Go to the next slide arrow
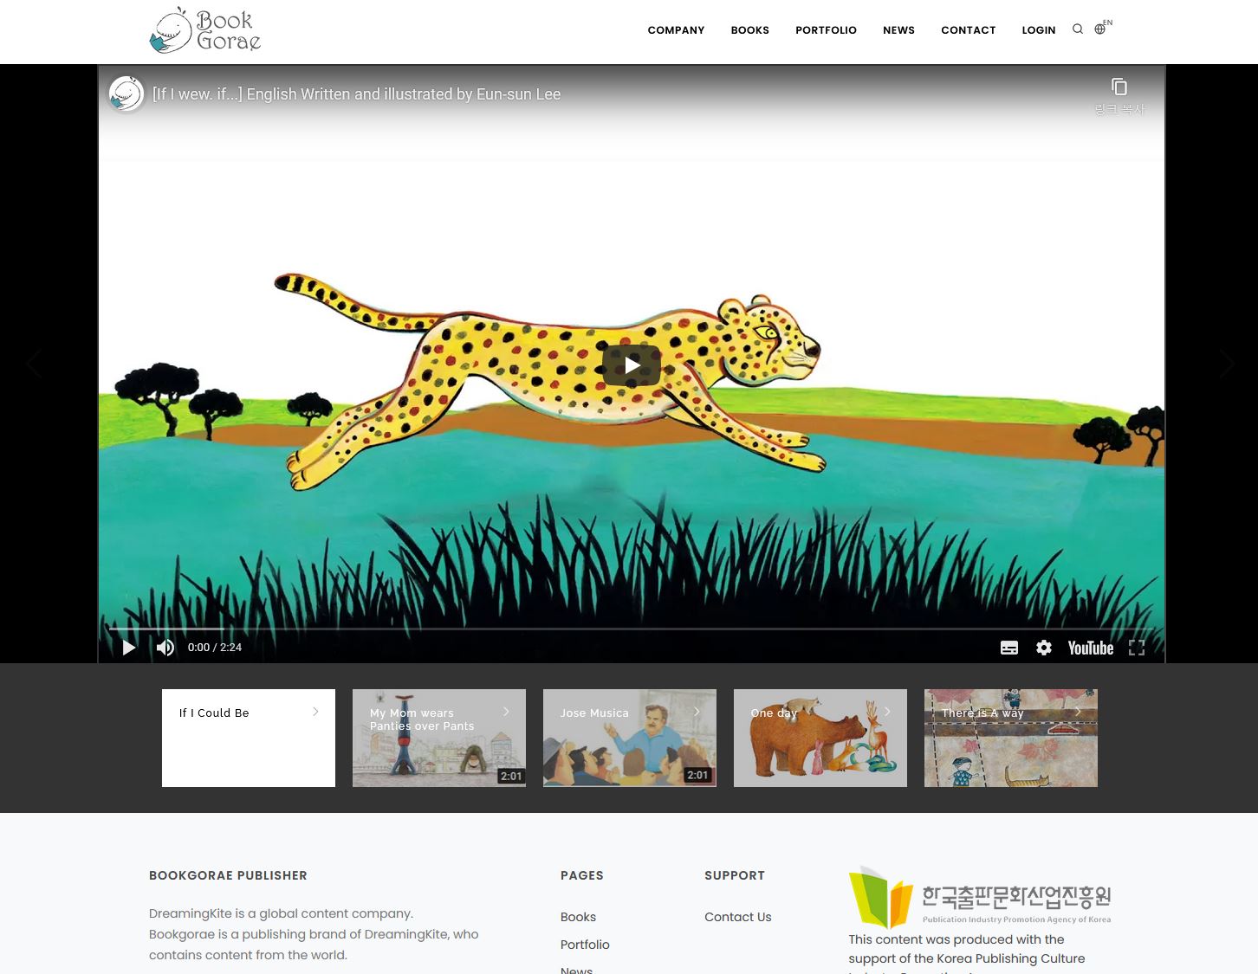Viewport: 1258px width, 974px height. 1227,364
